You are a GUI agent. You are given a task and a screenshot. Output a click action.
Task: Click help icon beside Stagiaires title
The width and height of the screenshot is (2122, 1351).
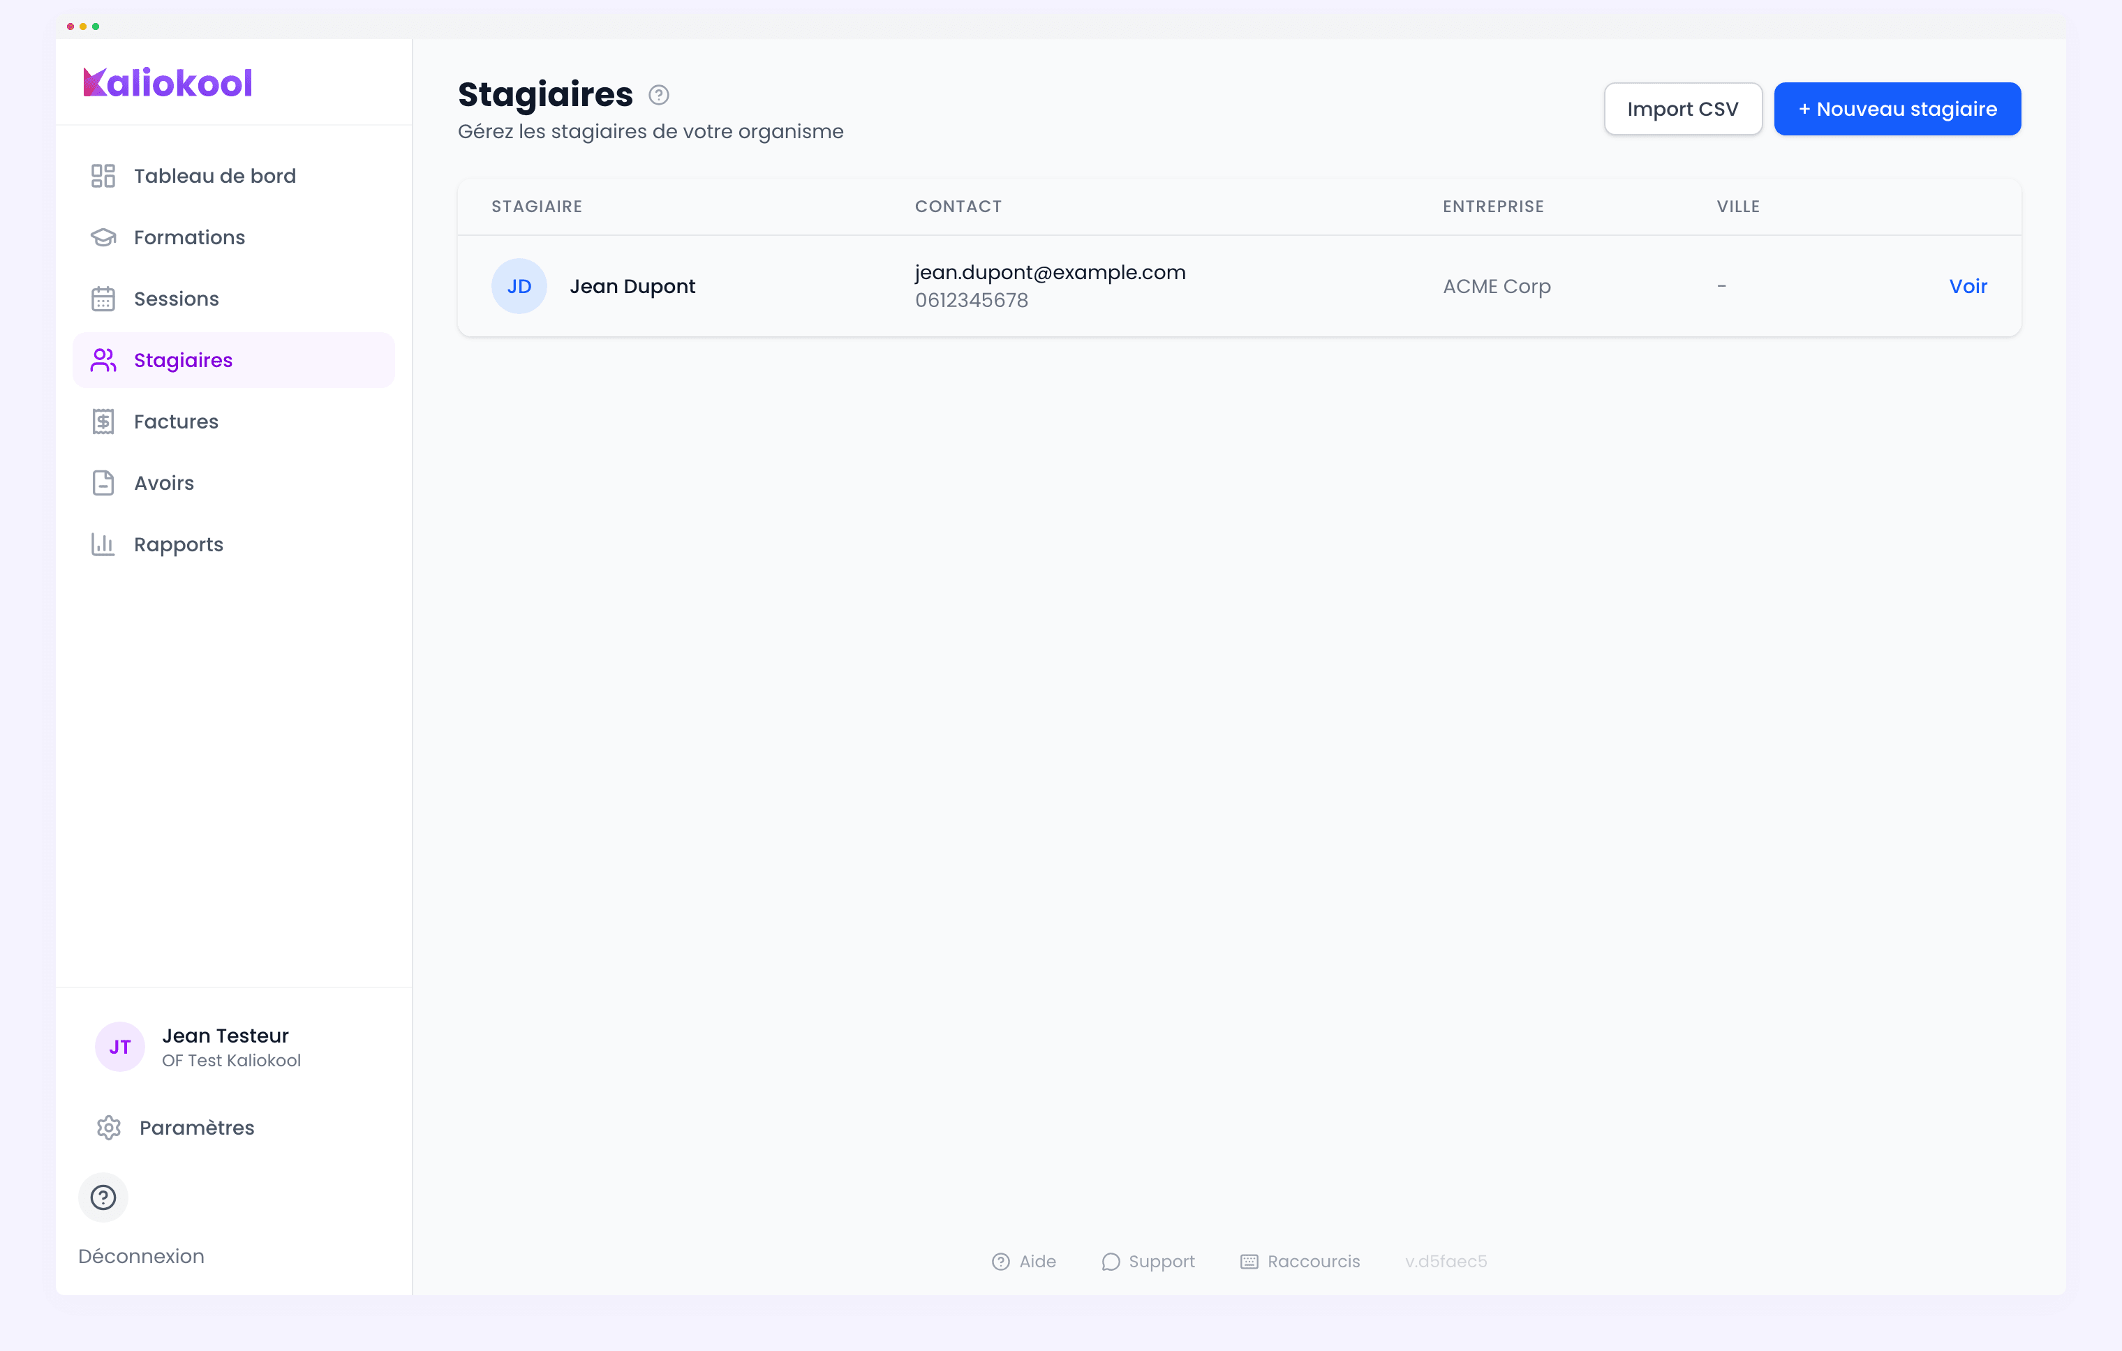(658, 95)
